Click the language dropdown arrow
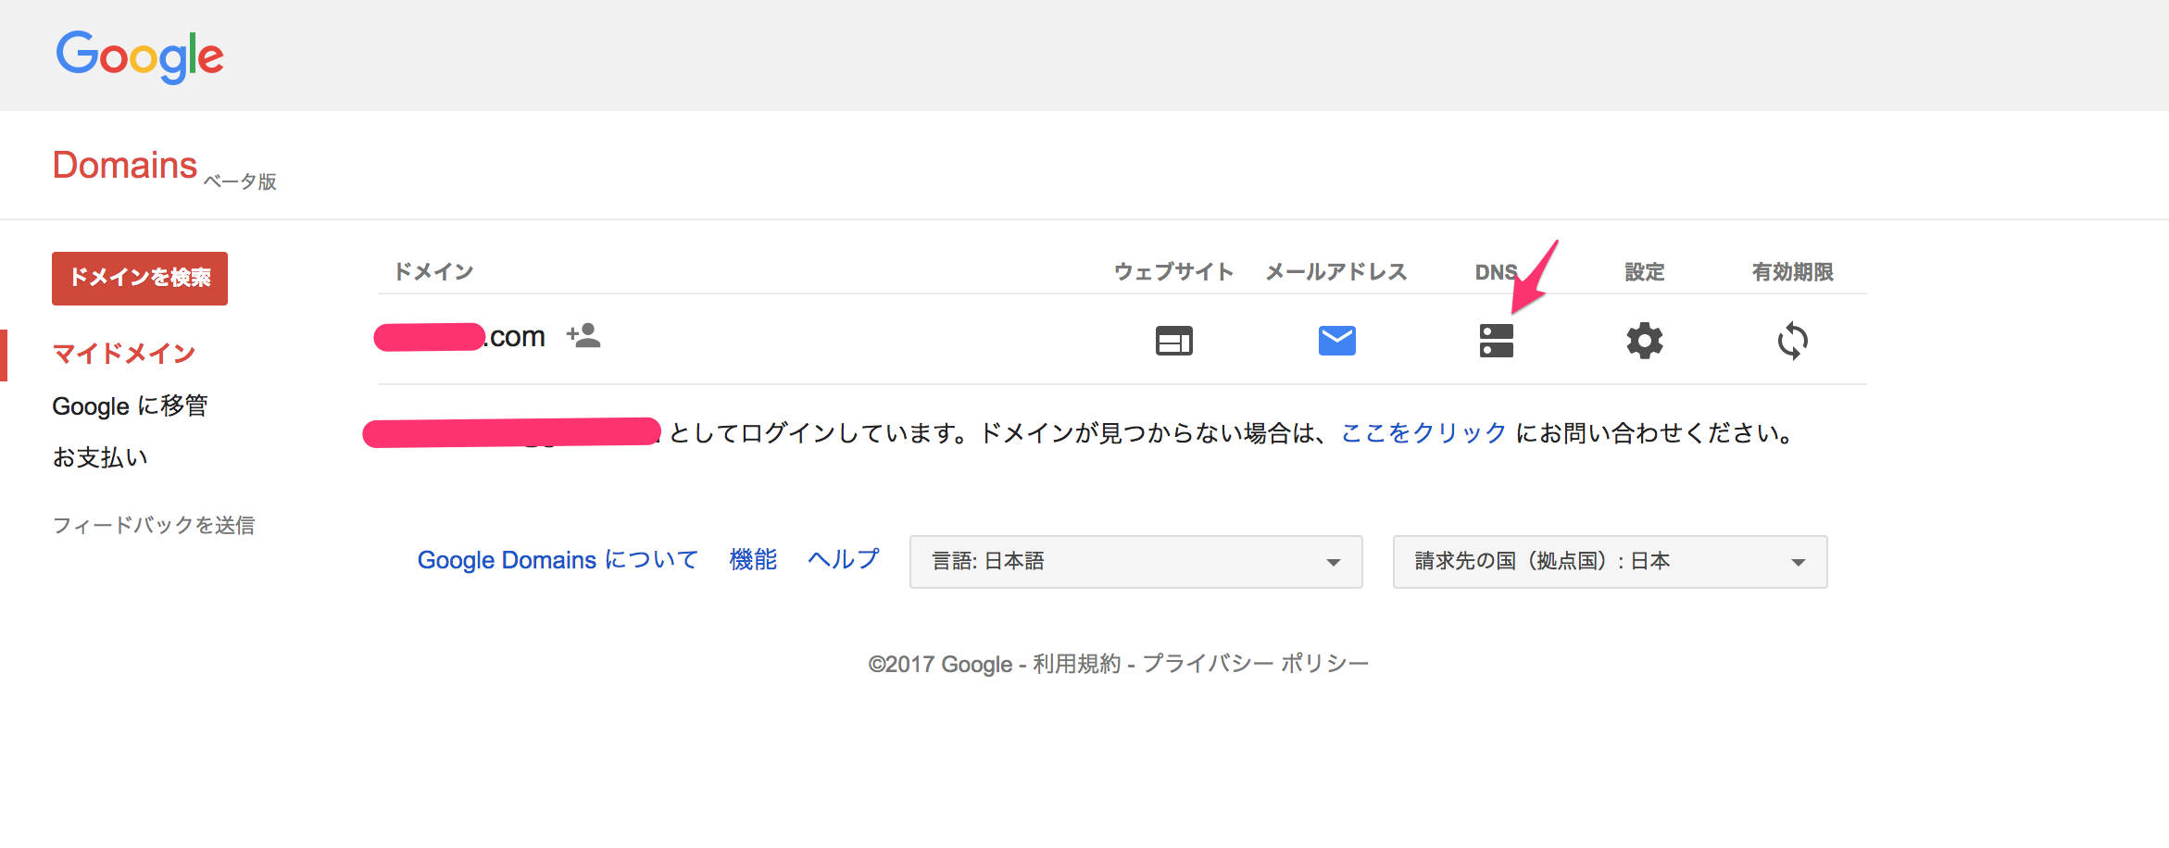 pos(1333,562)
